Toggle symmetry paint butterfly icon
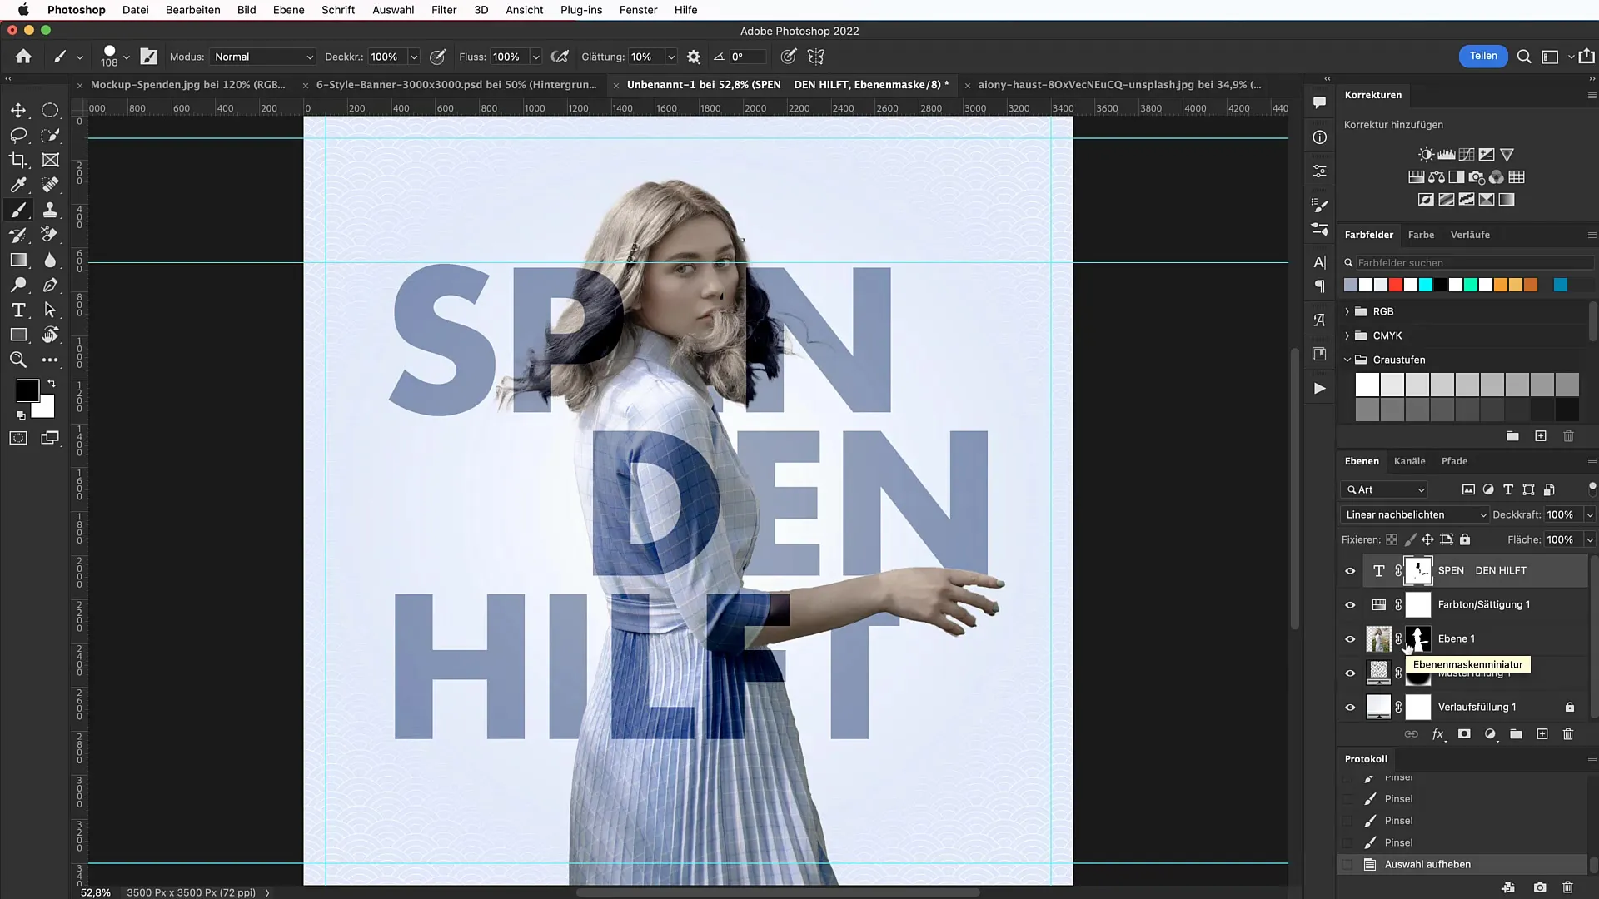 (x=816, y=57)
